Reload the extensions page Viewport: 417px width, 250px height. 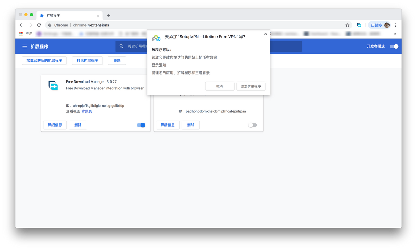click(x=39, y=25)
